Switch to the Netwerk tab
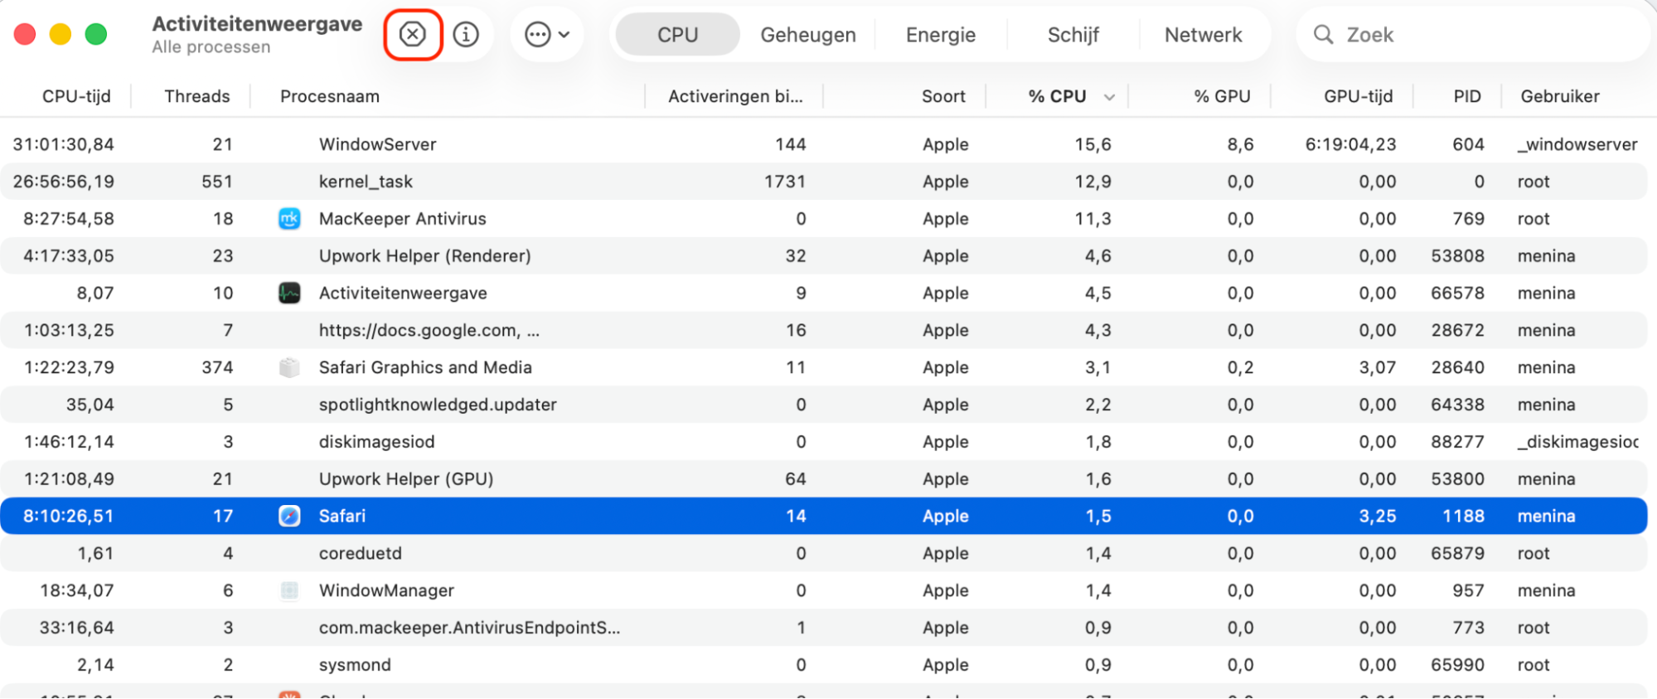This screenshot has width=1657, height=699. (1203, 34)
